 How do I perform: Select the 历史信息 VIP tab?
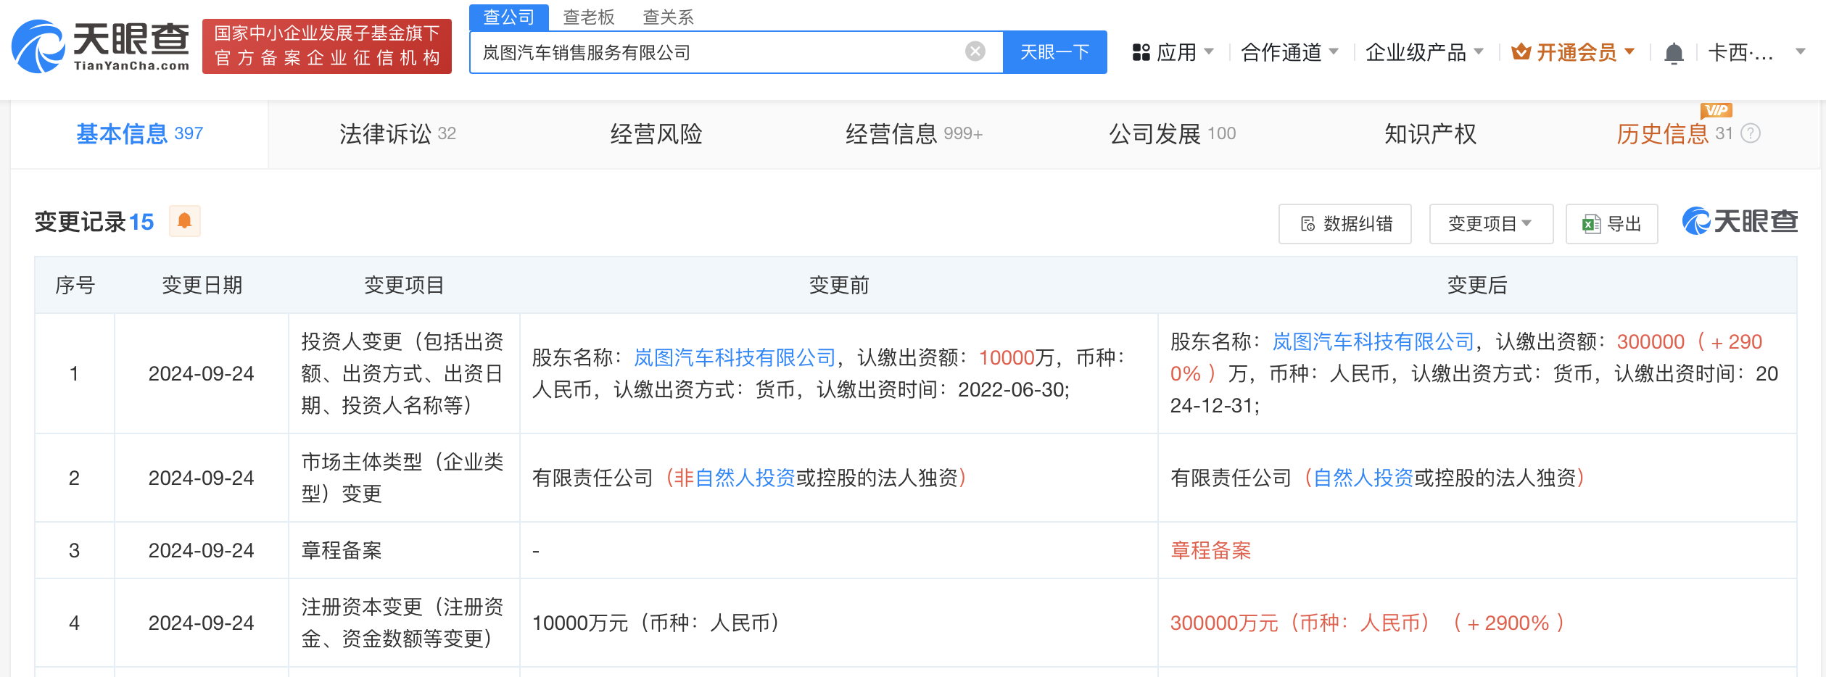(x=1674, y=133)
